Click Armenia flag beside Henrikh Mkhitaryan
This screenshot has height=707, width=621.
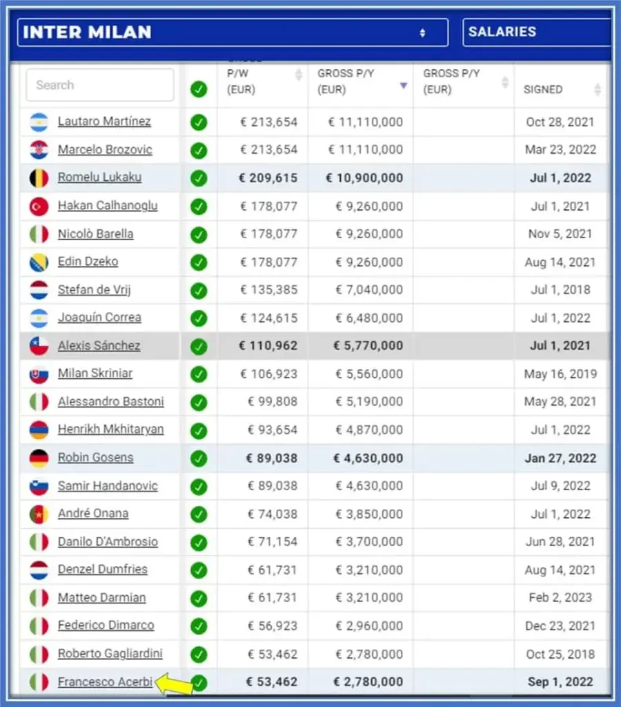[39, 430]
